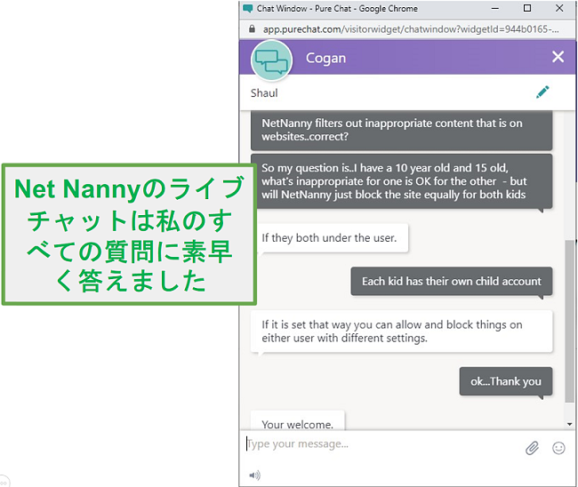View site info via the padlock icon
The width and height of the screenshot is (578, 487).
coord(252,28)
